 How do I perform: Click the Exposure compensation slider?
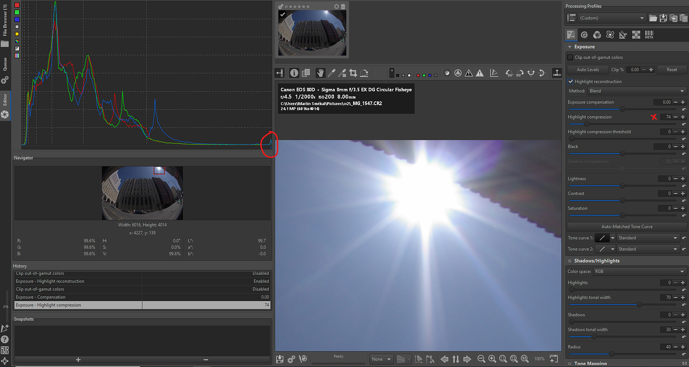(x=622, y=109)
